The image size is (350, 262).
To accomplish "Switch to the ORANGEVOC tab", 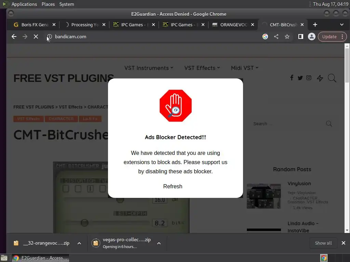I will [x=233, y=25].
